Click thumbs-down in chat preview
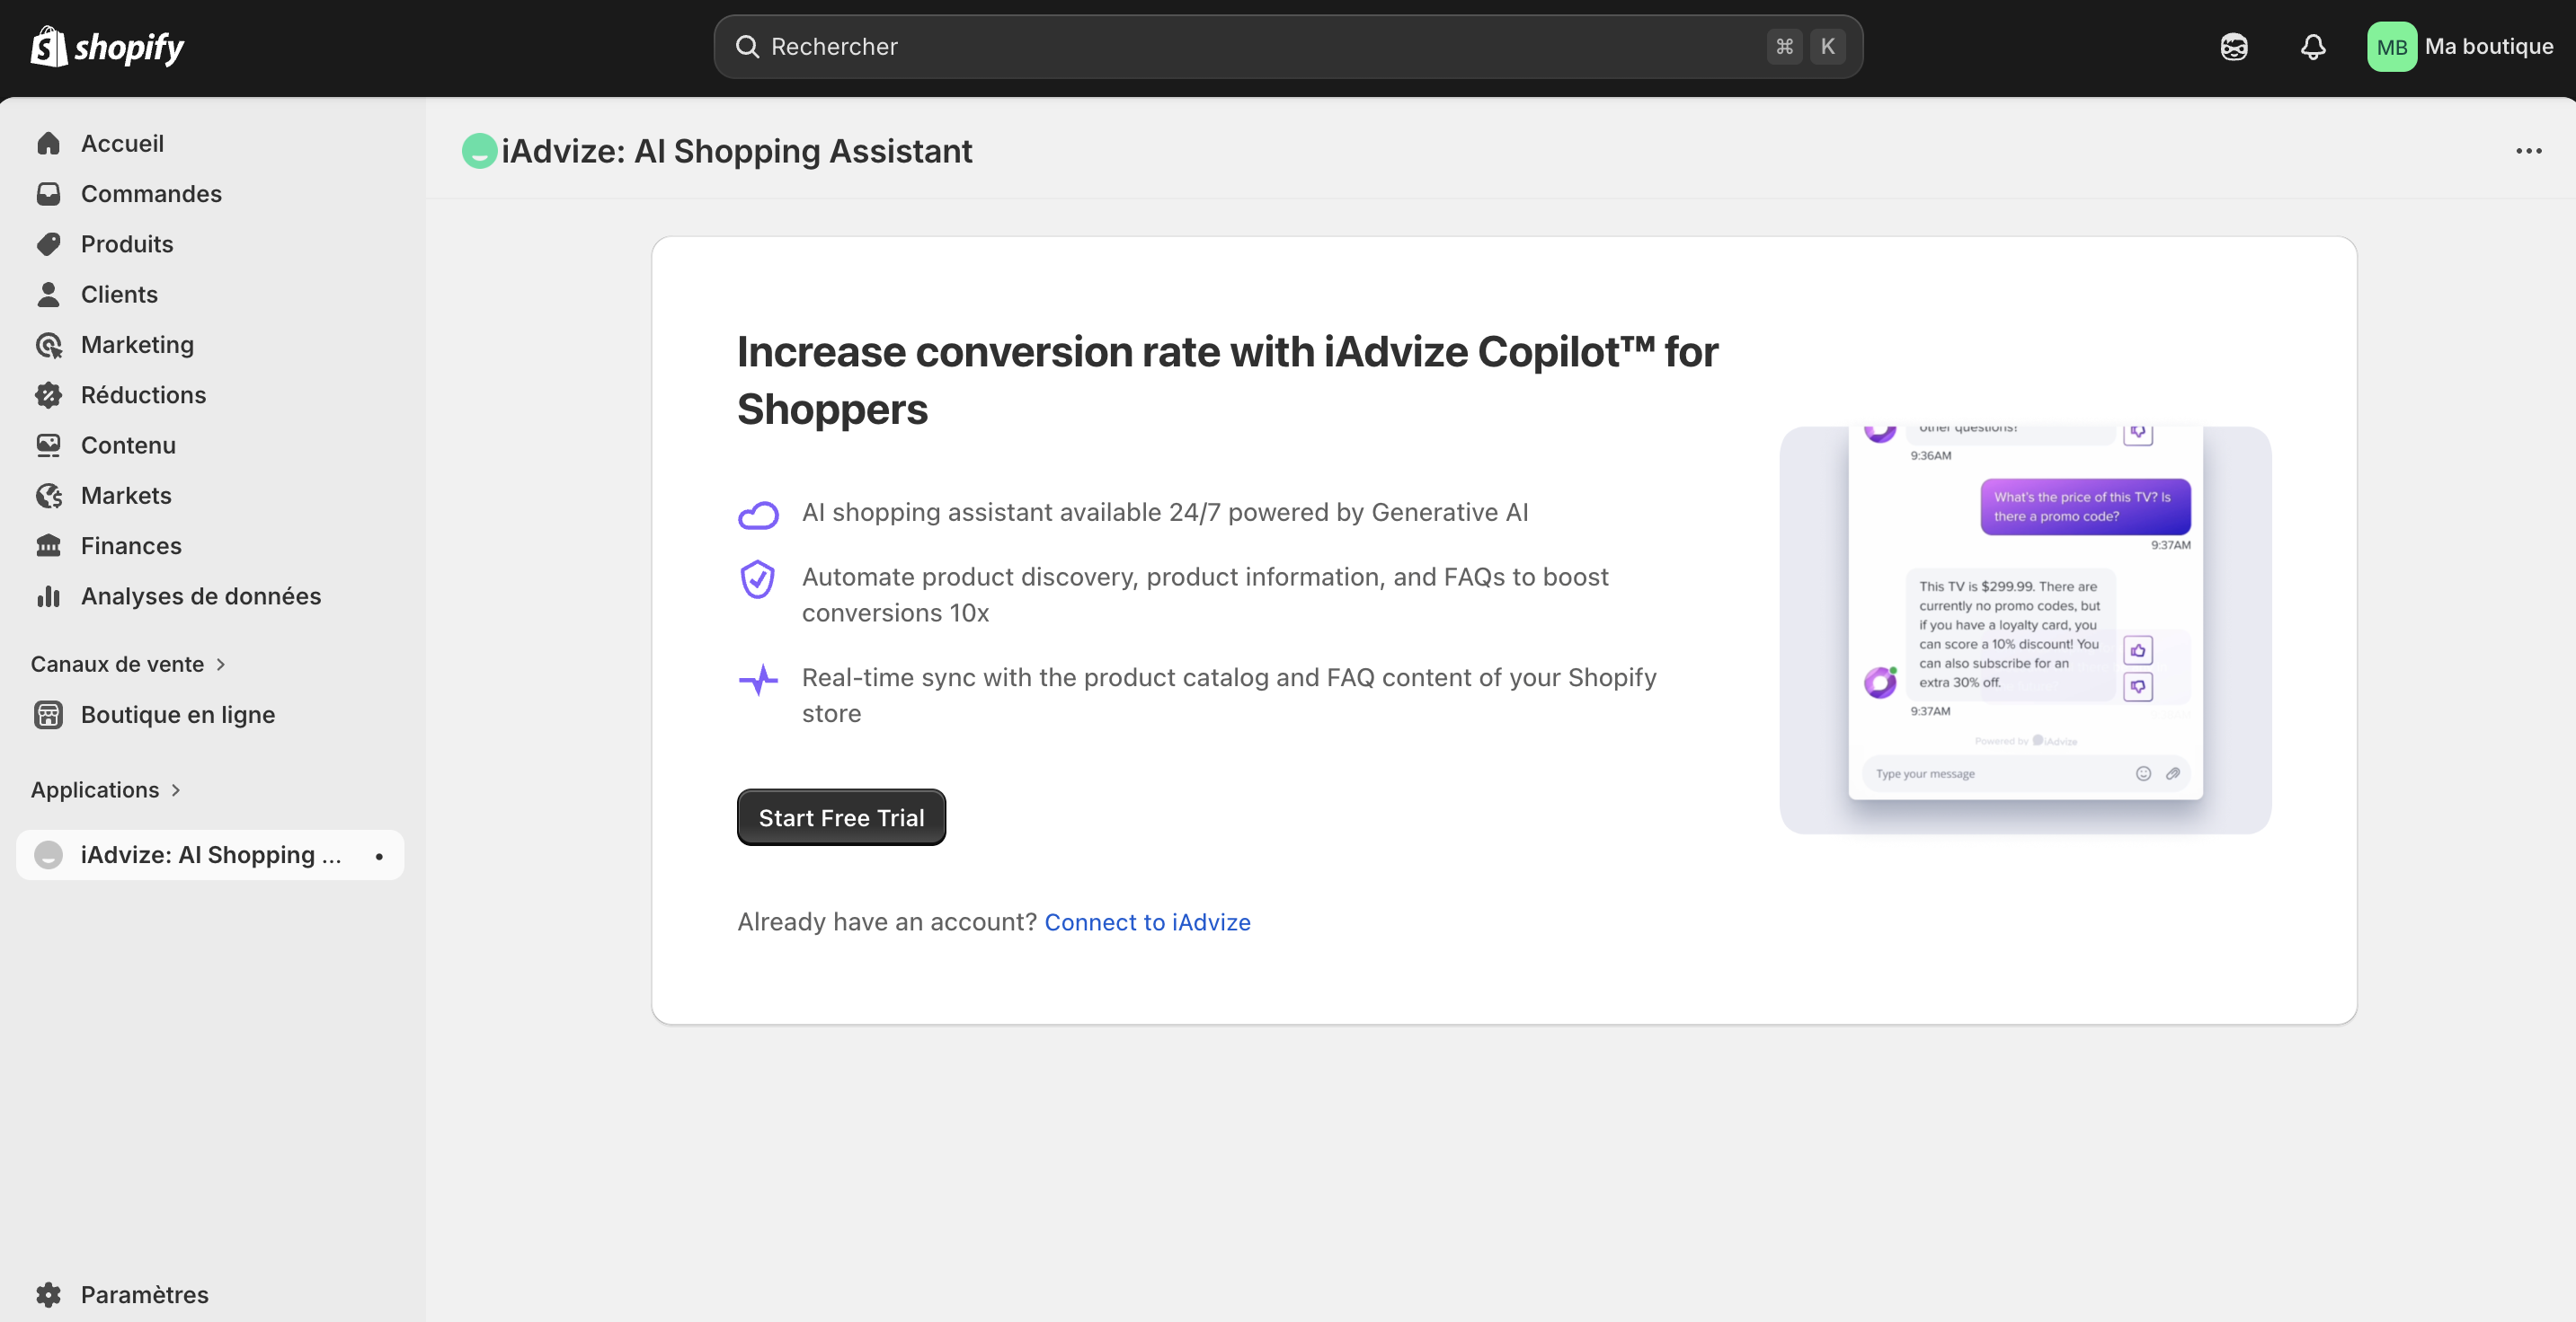Image resolution: width=2576 pixels, height=1322 pixels. point(2137,686)
